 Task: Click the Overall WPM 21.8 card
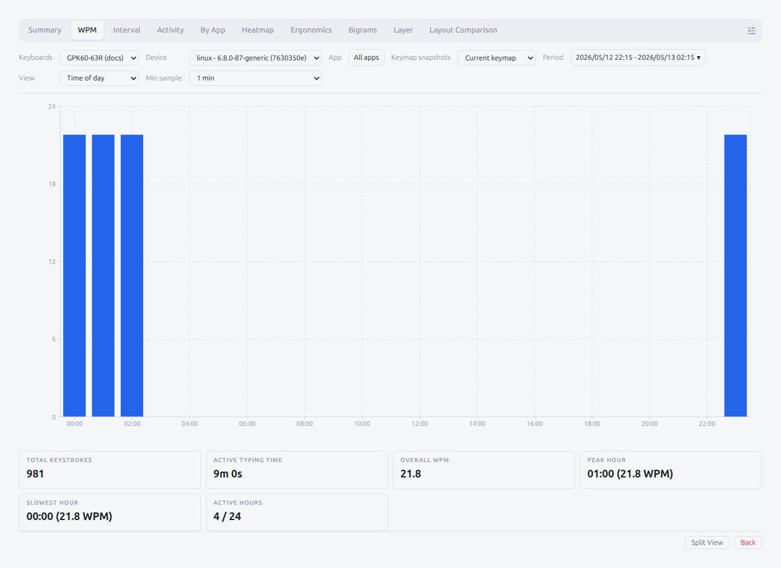pos(484,470)
